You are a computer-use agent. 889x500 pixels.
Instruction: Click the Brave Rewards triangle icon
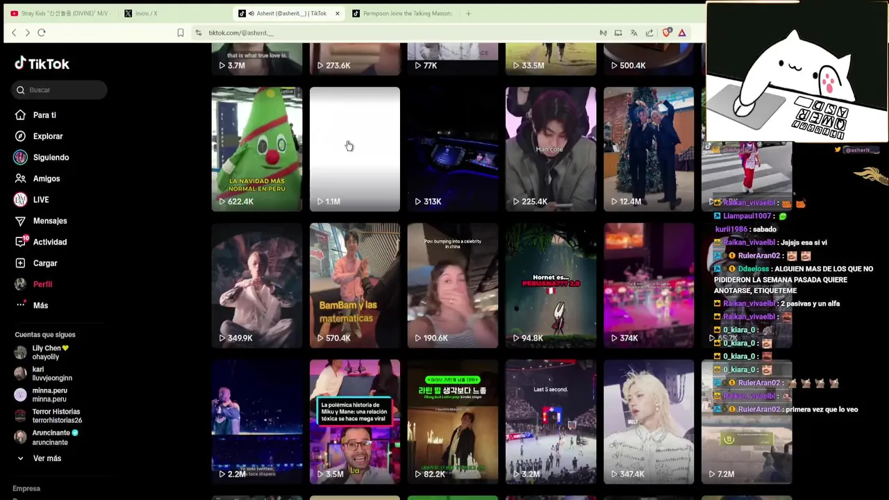682,33
